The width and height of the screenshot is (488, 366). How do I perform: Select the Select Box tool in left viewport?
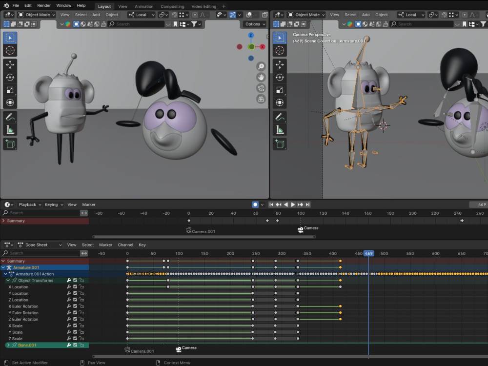[x=10, y=38]
